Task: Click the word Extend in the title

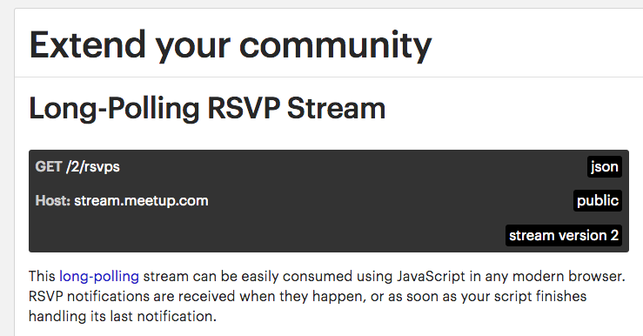Action: pyautogui.click(x=88, y=44)
